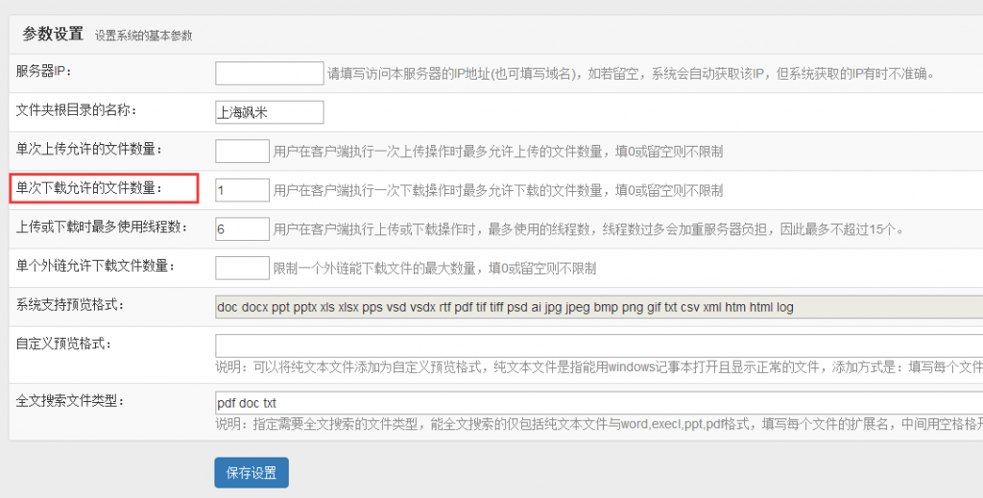Click the 全文搜索文件类型 label
983x498 pixels.
[71, 399]
